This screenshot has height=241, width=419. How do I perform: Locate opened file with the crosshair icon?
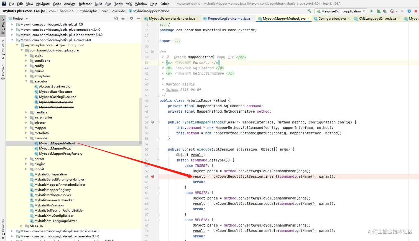point(116,18)
